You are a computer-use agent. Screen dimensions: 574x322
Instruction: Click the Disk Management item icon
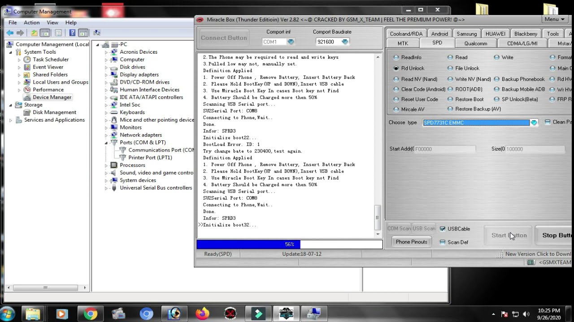[x=27, y=112]
